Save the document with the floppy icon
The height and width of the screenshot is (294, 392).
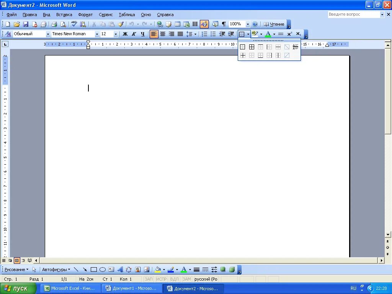pos(26,24)
